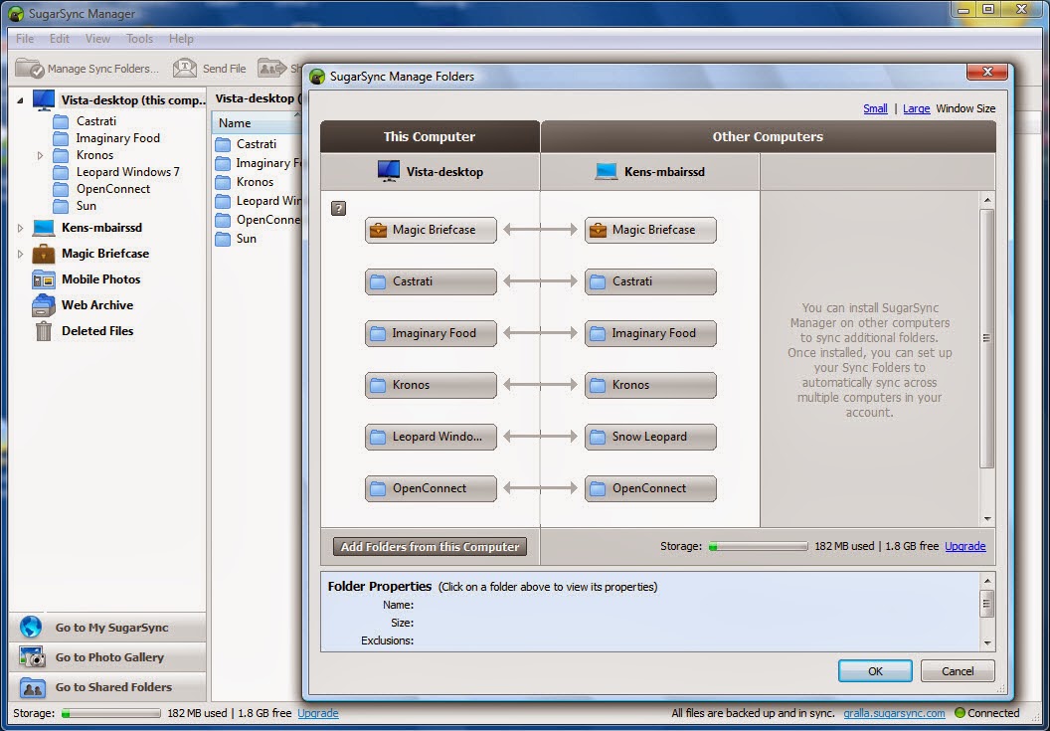Click the storage usage bar in the dialog
The image size is (1050, 731).
click(758, 546)
